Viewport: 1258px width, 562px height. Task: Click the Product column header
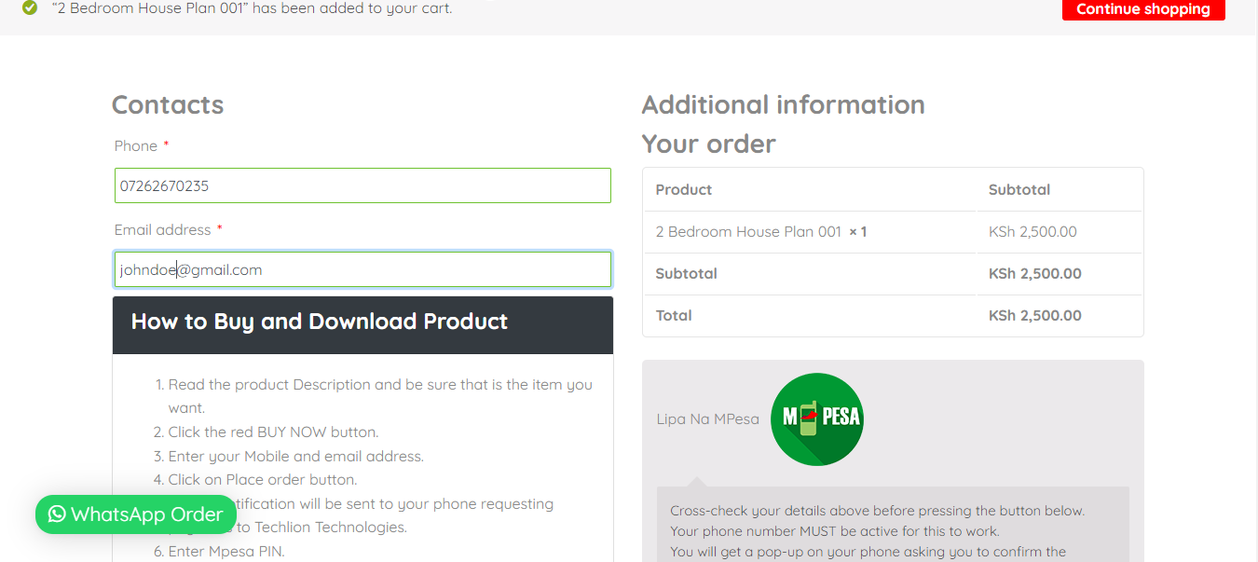tap(684, 189)
